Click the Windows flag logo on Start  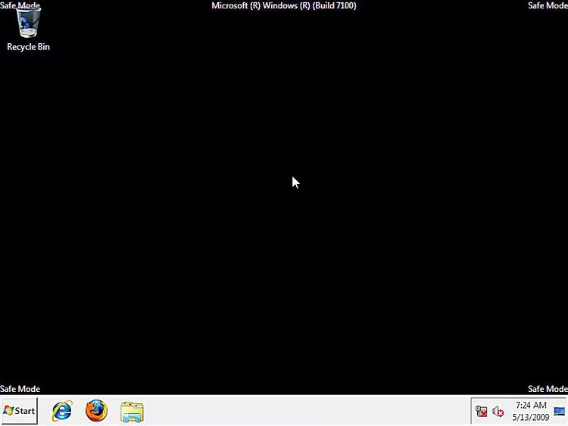click(8, 411)
